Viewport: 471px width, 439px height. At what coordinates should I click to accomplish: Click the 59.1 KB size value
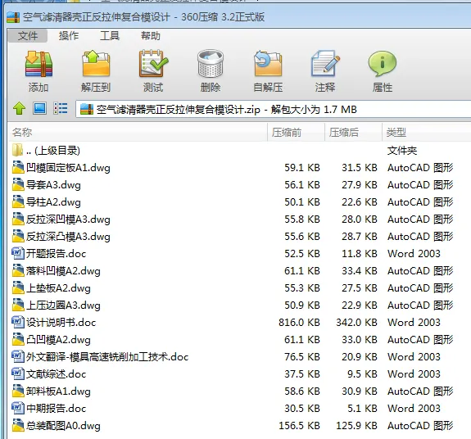tap(302, 168)
